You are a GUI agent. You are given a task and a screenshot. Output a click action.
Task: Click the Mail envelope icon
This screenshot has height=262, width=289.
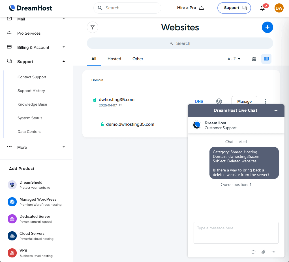click(9, 19)
